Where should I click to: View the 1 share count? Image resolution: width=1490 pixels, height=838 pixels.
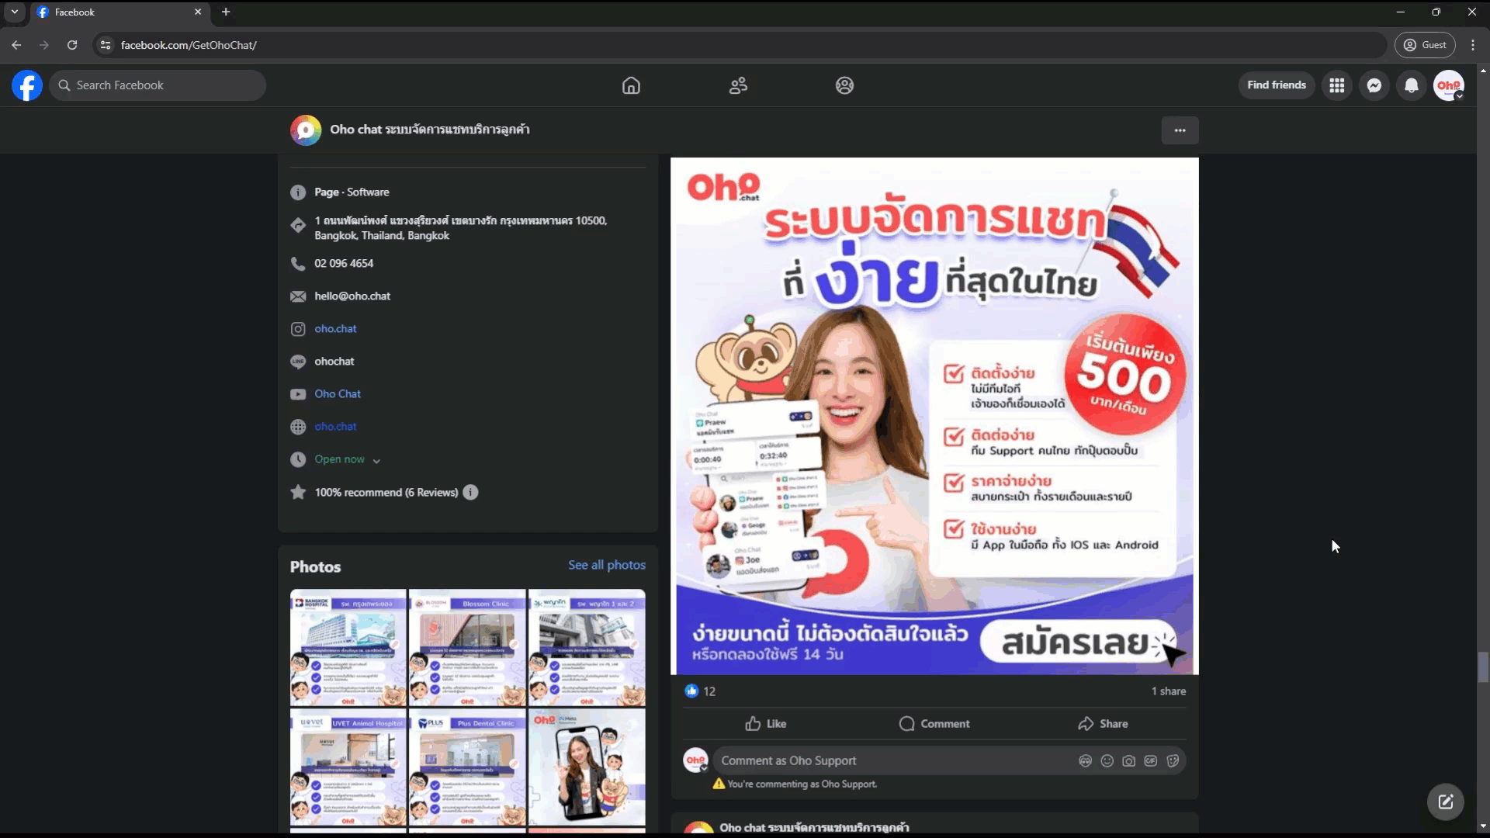coord(1169,691)
